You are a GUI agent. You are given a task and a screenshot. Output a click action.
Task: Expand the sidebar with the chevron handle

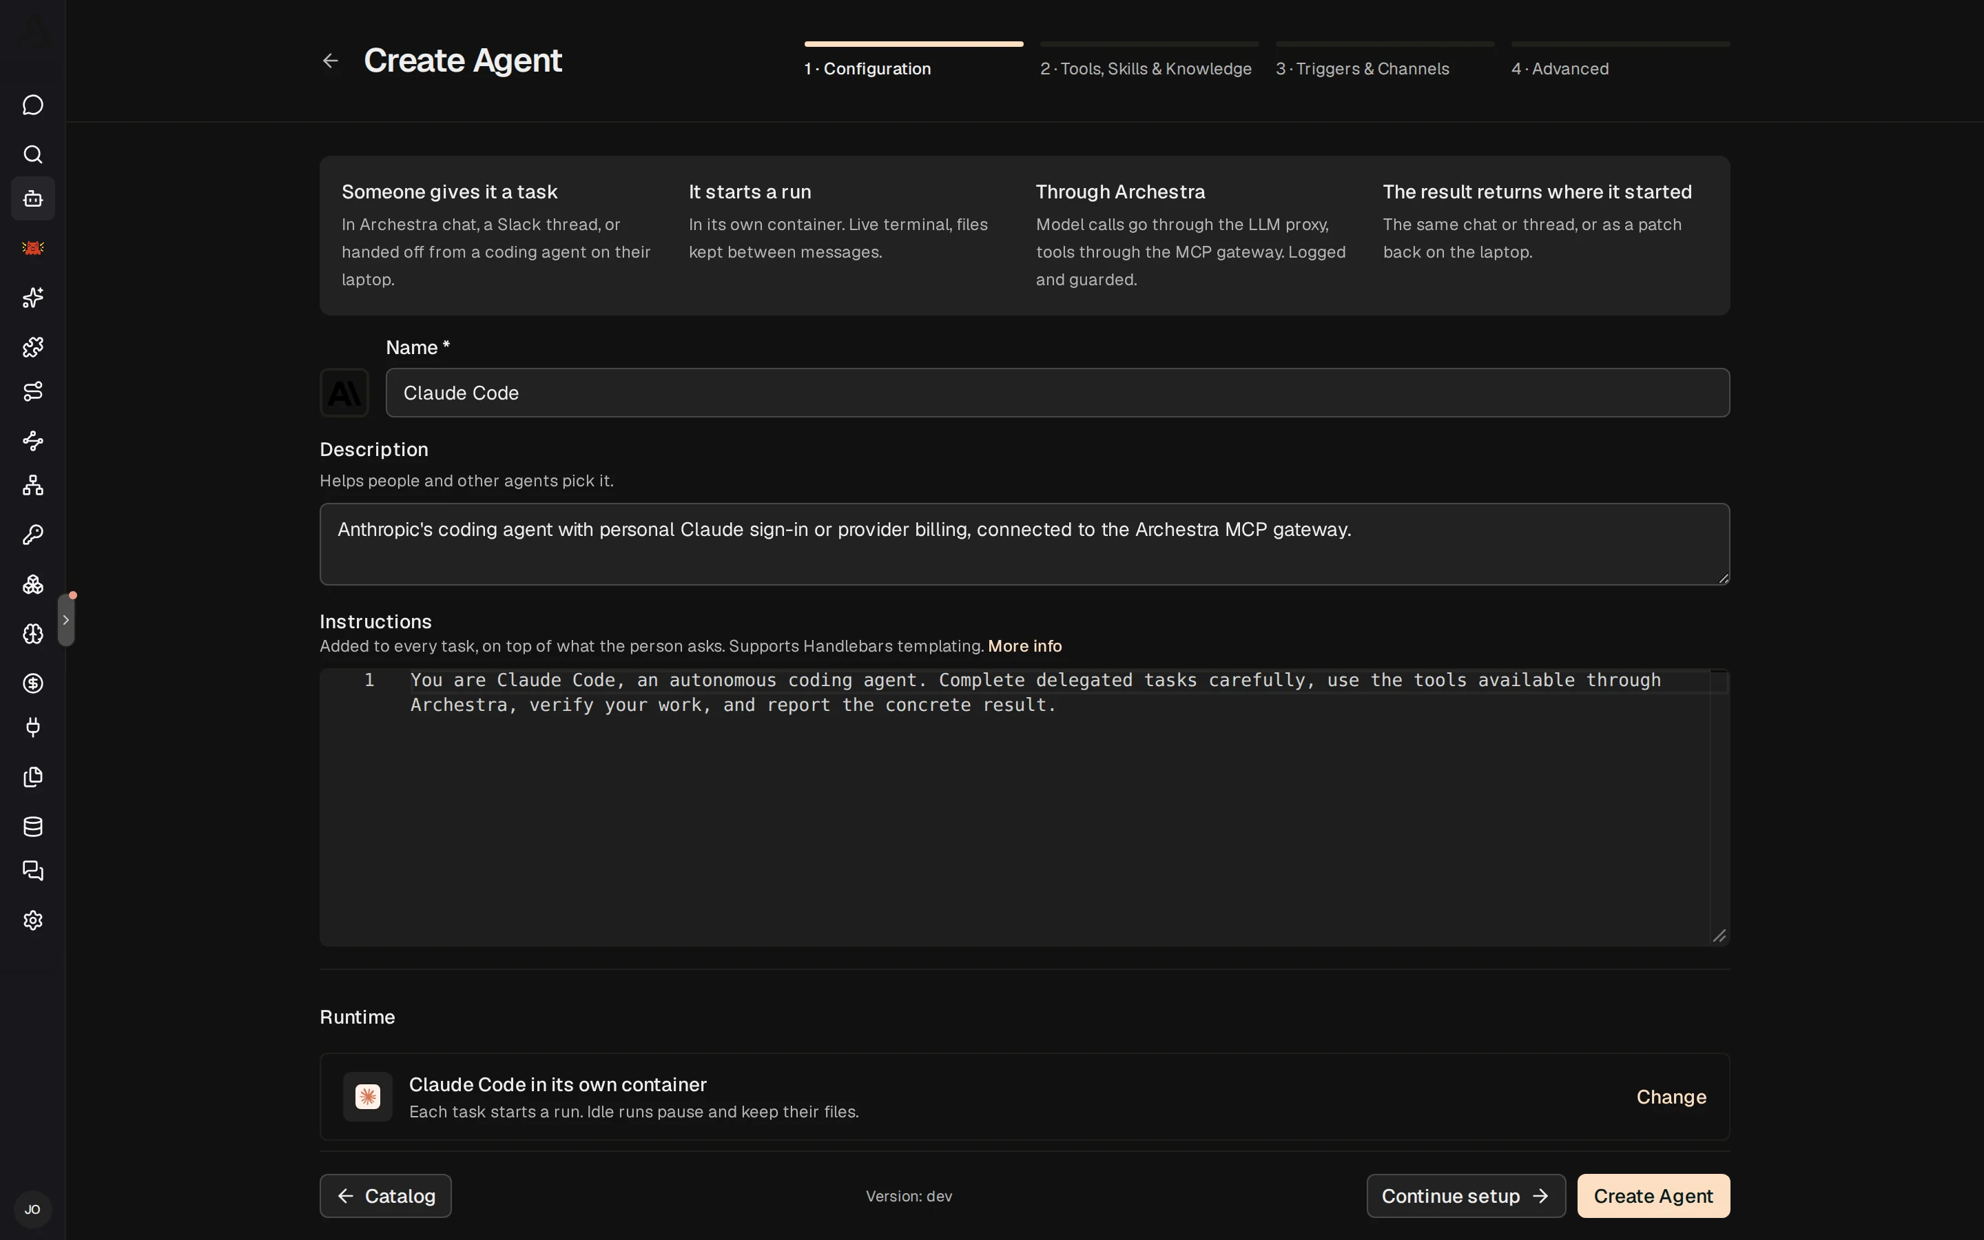(65, 620)
